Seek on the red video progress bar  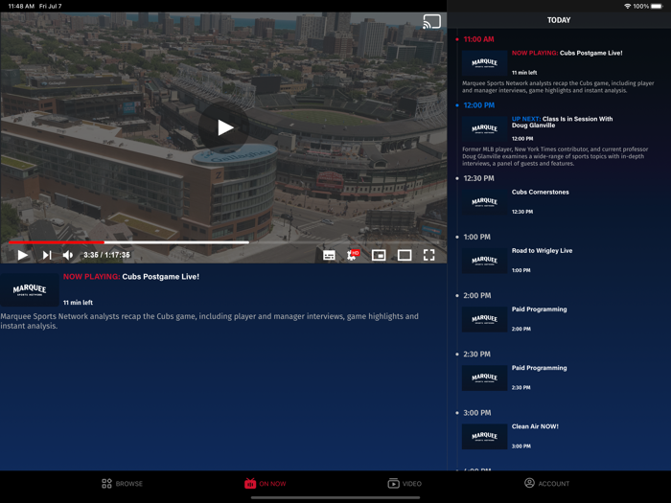click(56, 242)
